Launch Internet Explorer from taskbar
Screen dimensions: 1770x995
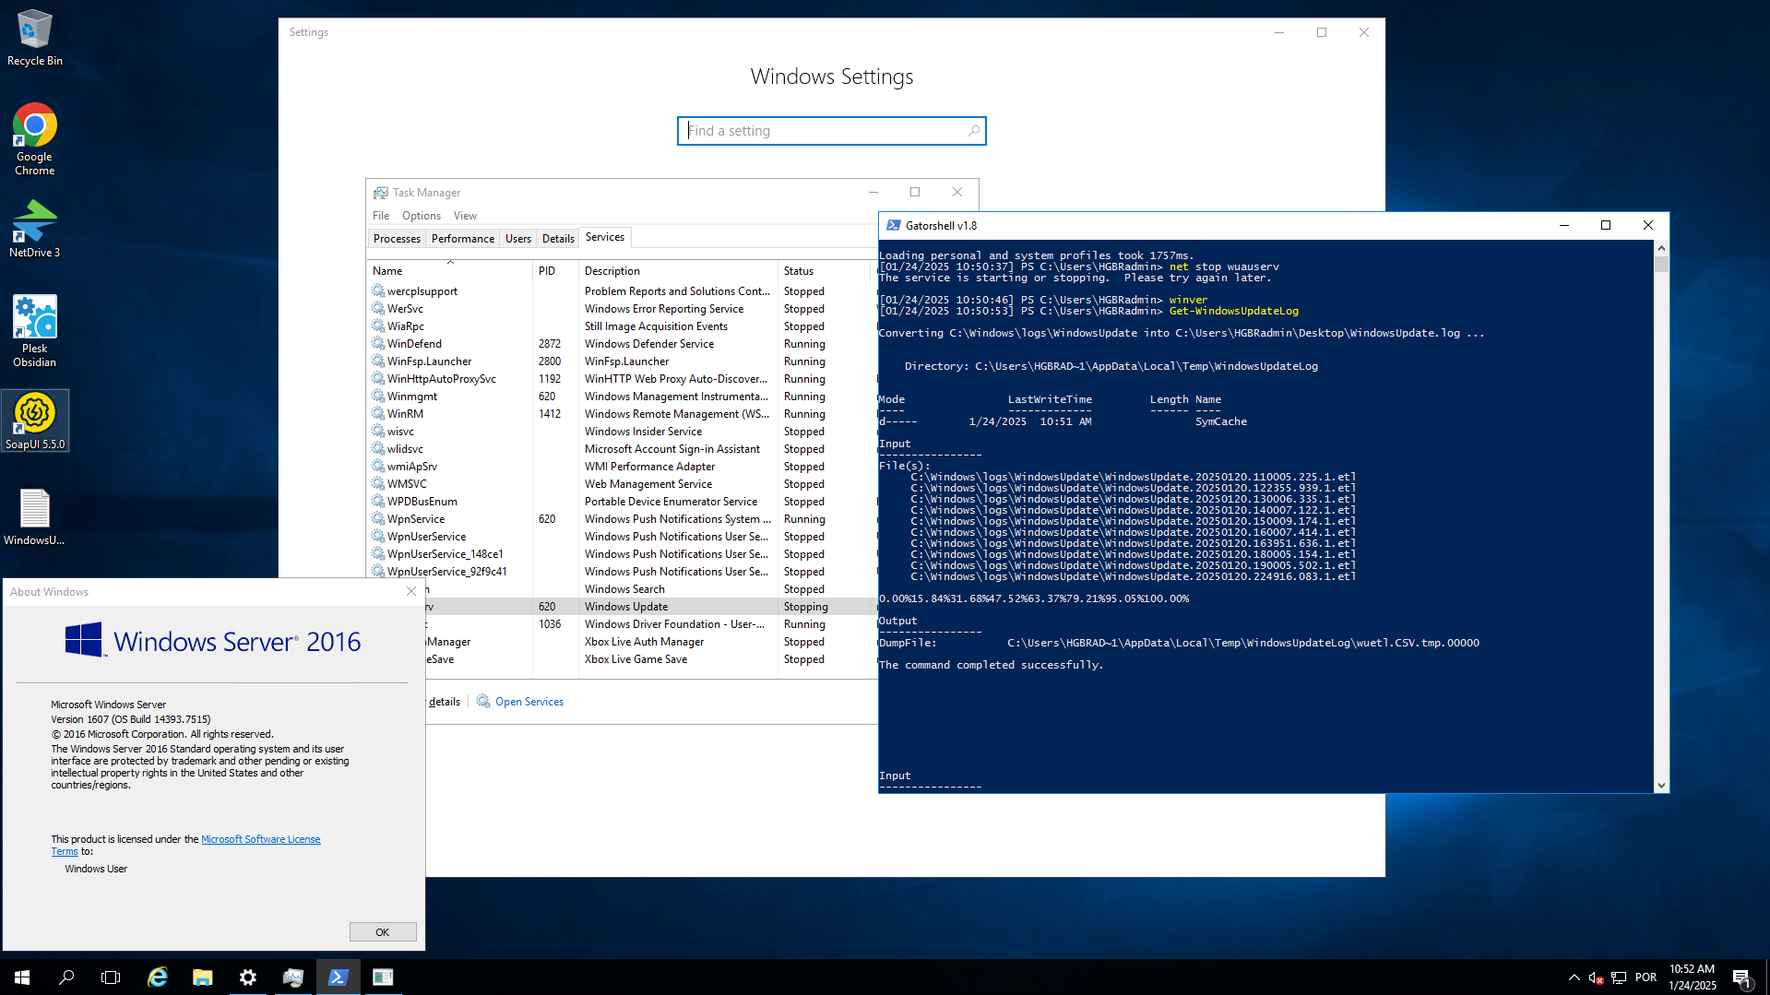(158, 977)
